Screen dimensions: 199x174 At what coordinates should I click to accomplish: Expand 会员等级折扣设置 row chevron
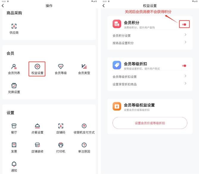[185, 76]
